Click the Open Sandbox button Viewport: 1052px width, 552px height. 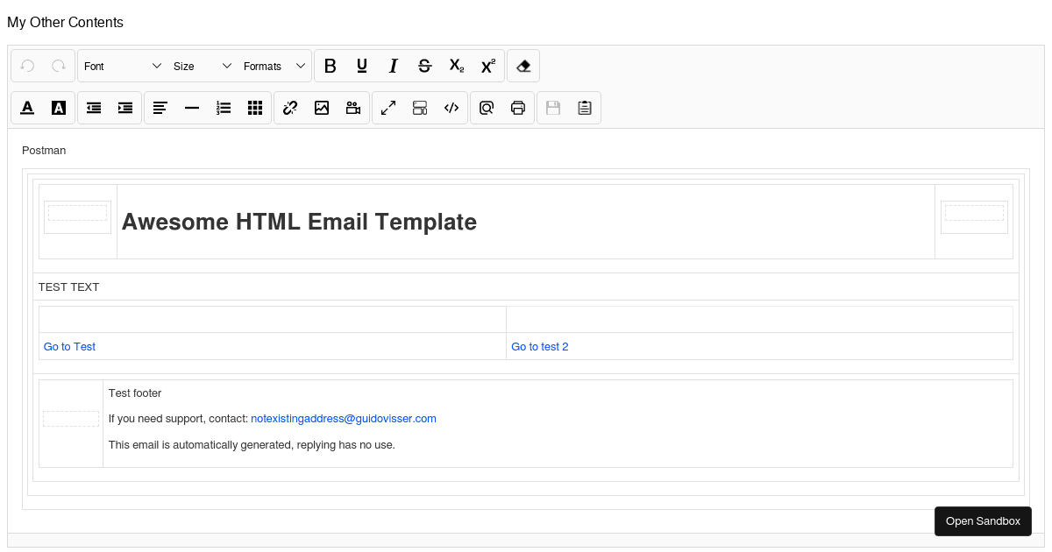click(983, 520)
